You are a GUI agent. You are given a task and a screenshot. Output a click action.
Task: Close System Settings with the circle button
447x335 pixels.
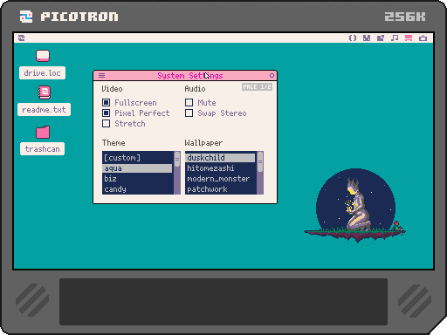(272, 76)
